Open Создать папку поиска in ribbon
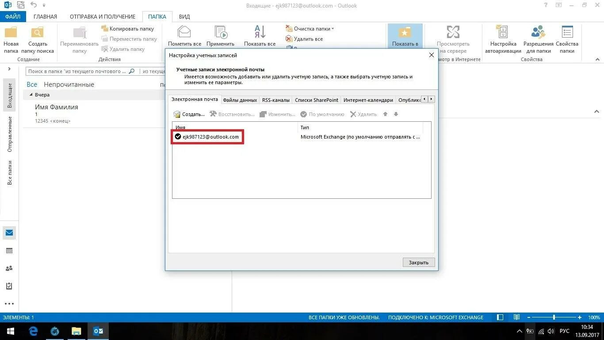 [38, 39]
